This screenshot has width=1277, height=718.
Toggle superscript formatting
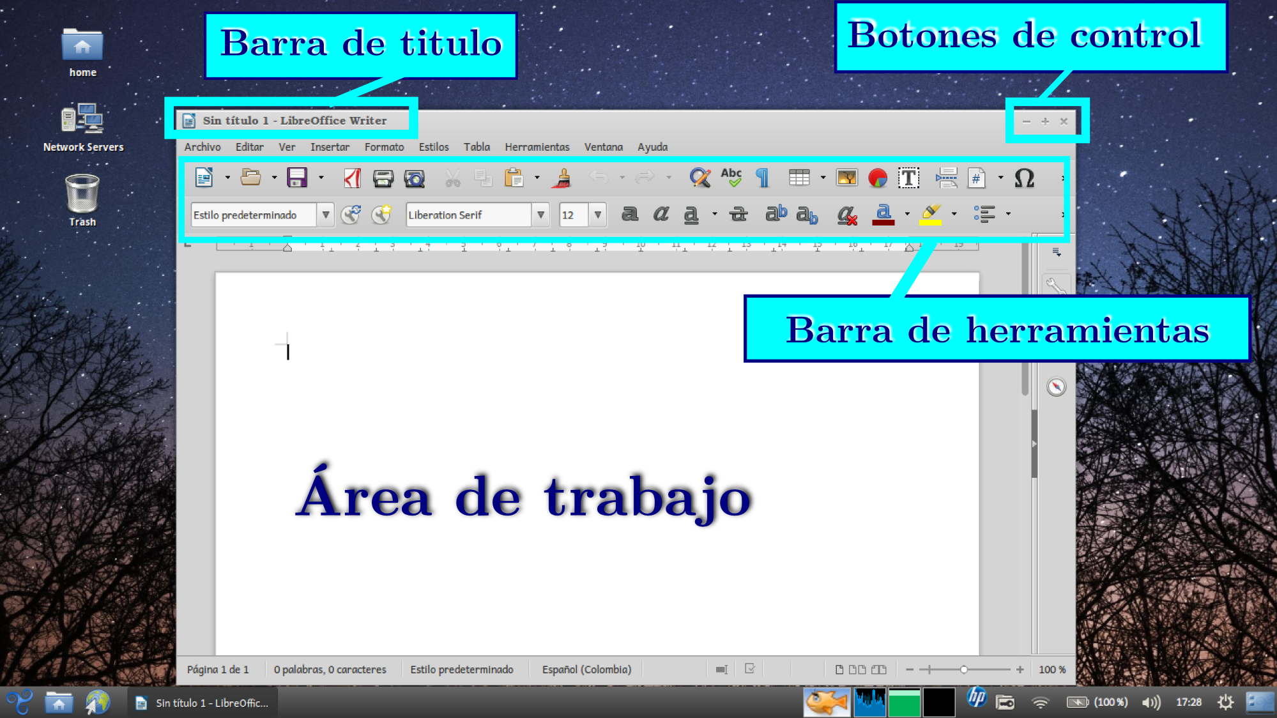pyautogui.click(x=776, y=213)
